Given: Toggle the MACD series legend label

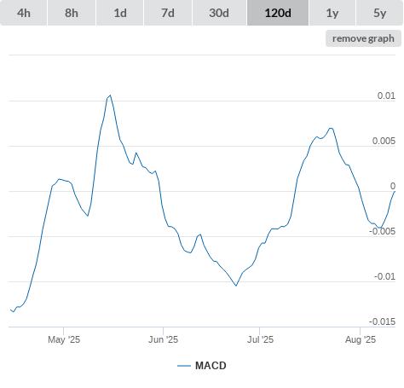Looking at the screenshot, I should [x=211, y=366].
